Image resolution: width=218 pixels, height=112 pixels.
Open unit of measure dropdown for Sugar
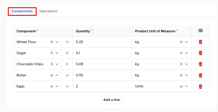pyautogui.click(x=186, y=53)
